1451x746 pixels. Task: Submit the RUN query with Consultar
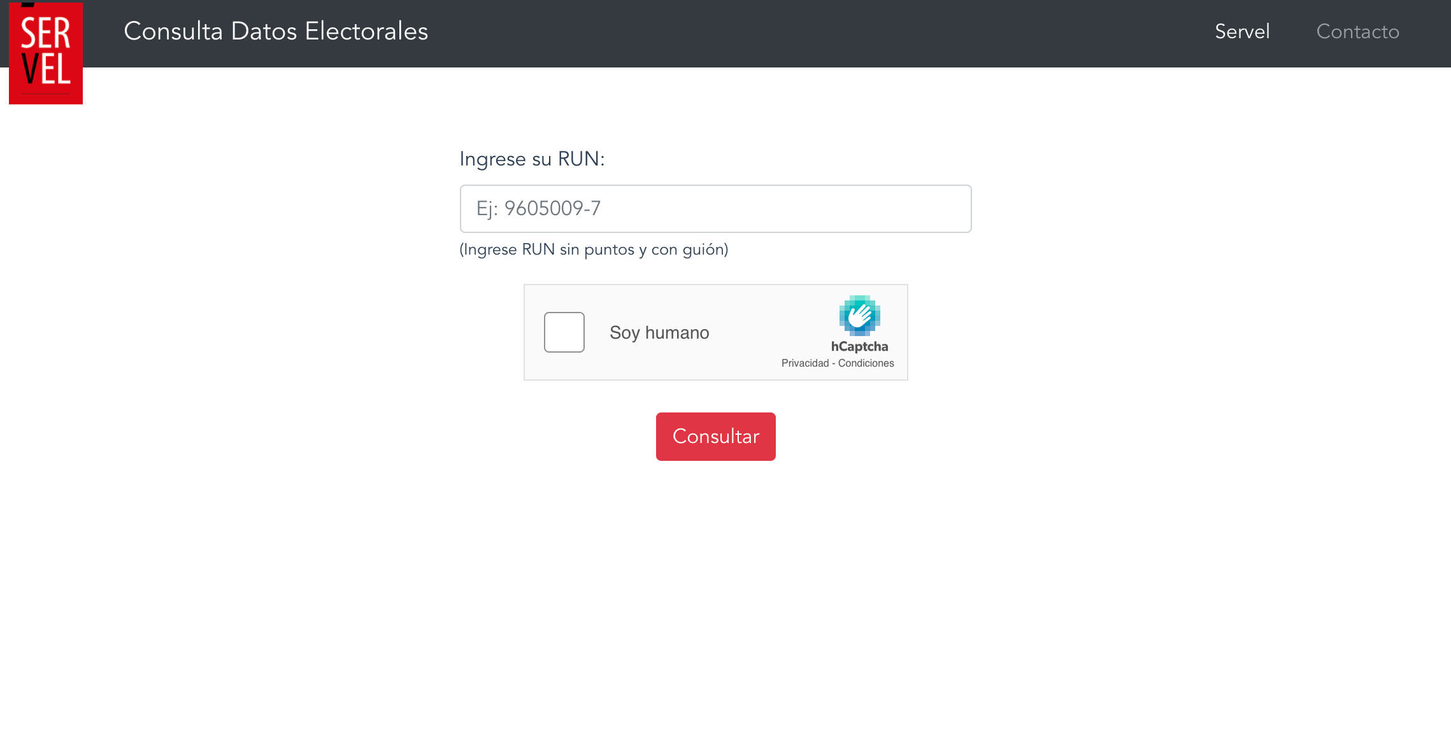[715, 437]
